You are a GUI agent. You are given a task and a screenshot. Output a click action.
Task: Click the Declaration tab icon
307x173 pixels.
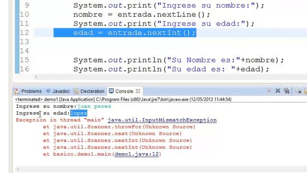point(76,91)
